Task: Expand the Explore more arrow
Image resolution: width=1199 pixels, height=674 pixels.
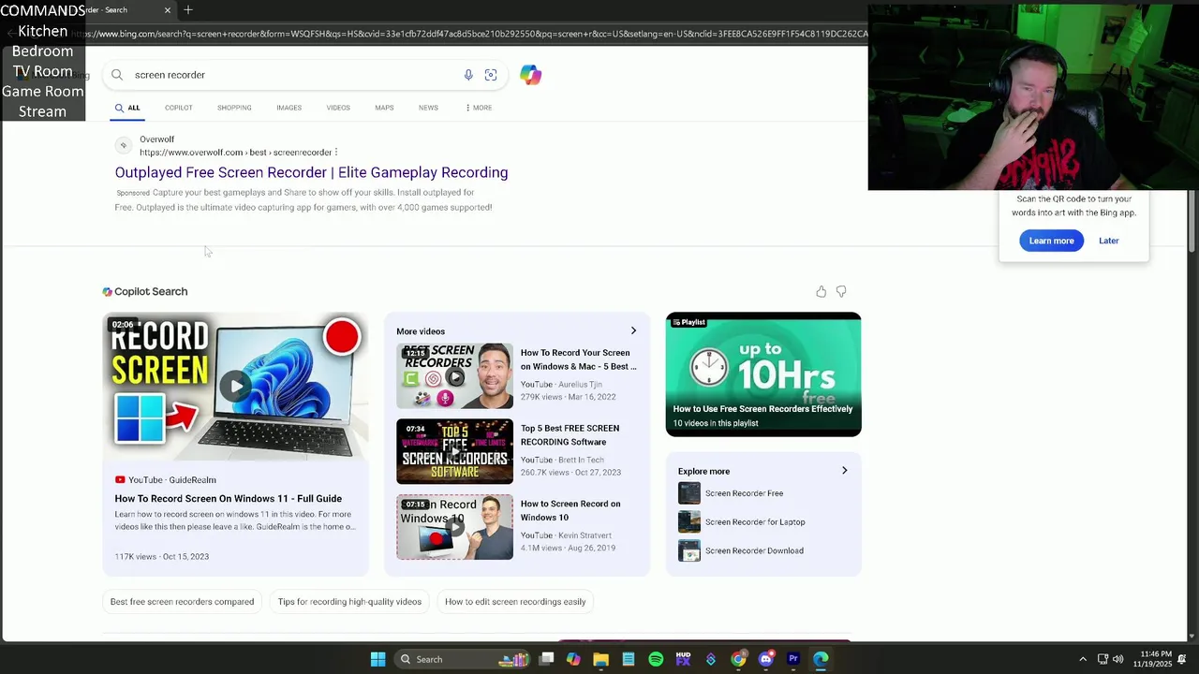Action: (x=844, y=471)
